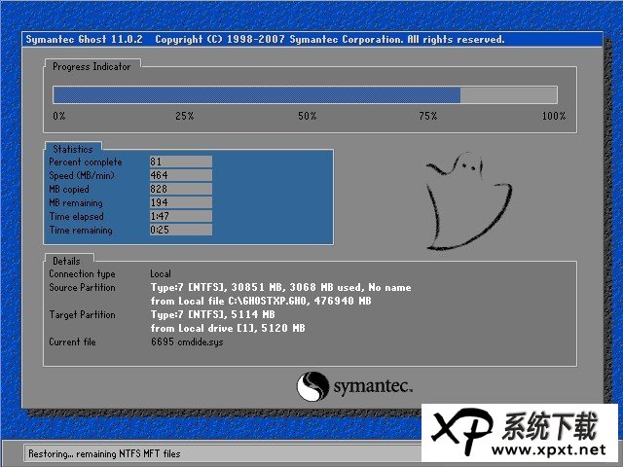Screen dimensions: 623x467
Task: Click the Ghost mascot drawing
Action: [x=469, y=201]
